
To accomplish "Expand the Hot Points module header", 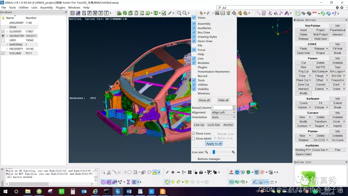I will tap(313, 26).
